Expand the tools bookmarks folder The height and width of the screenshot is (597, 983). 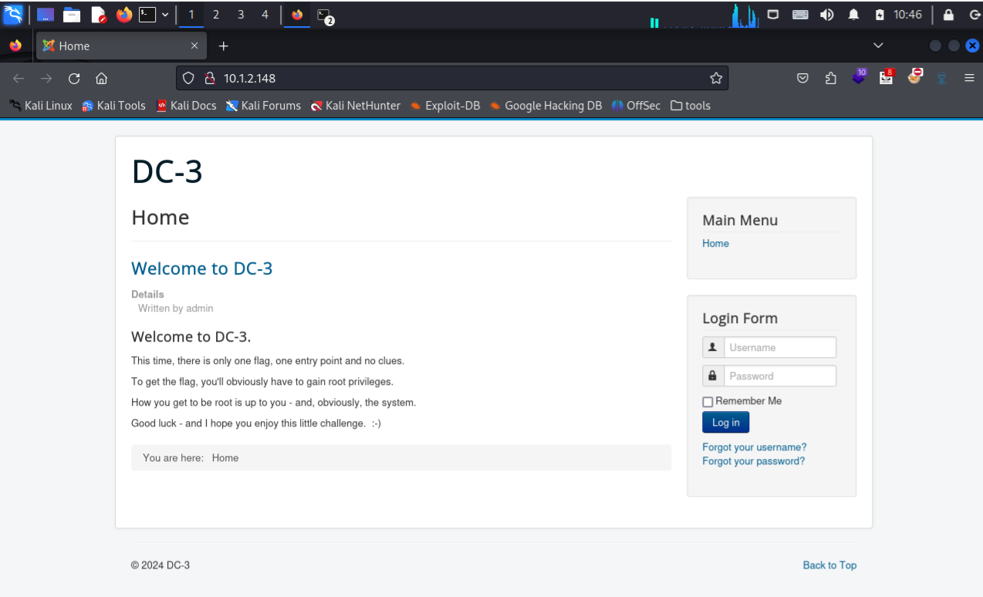(x=691, y=106)
